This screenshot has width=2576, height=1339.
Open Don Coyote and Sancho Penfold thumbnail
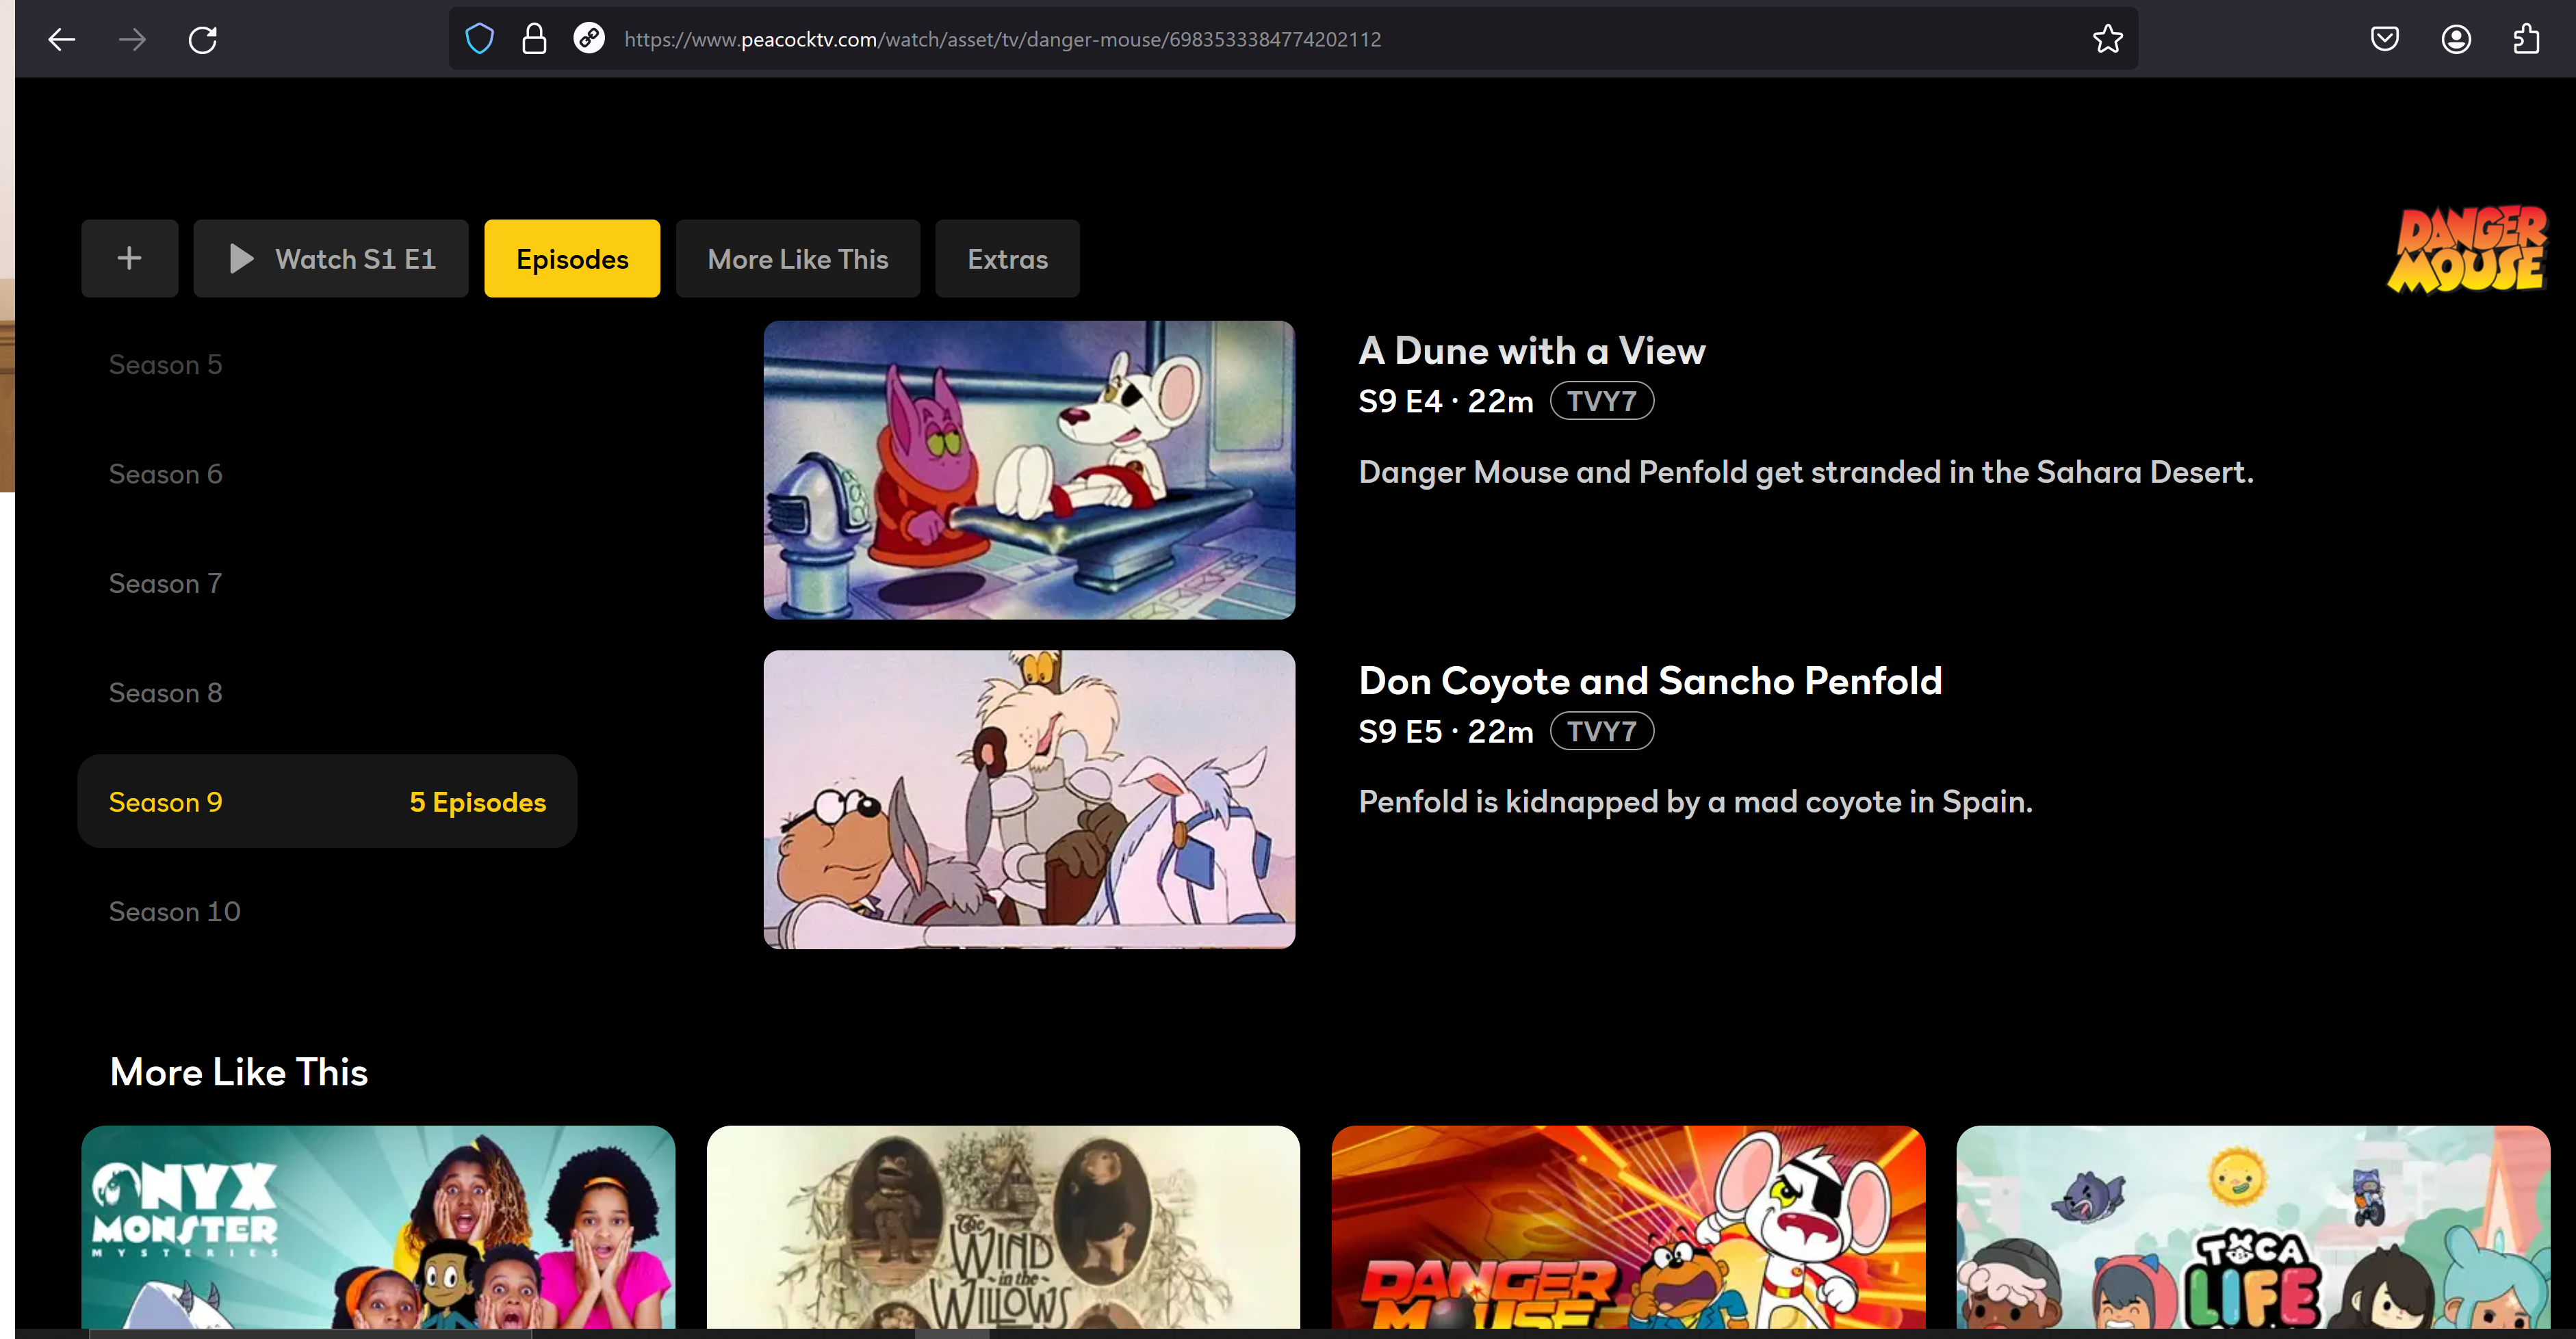tap(1029, 799)
